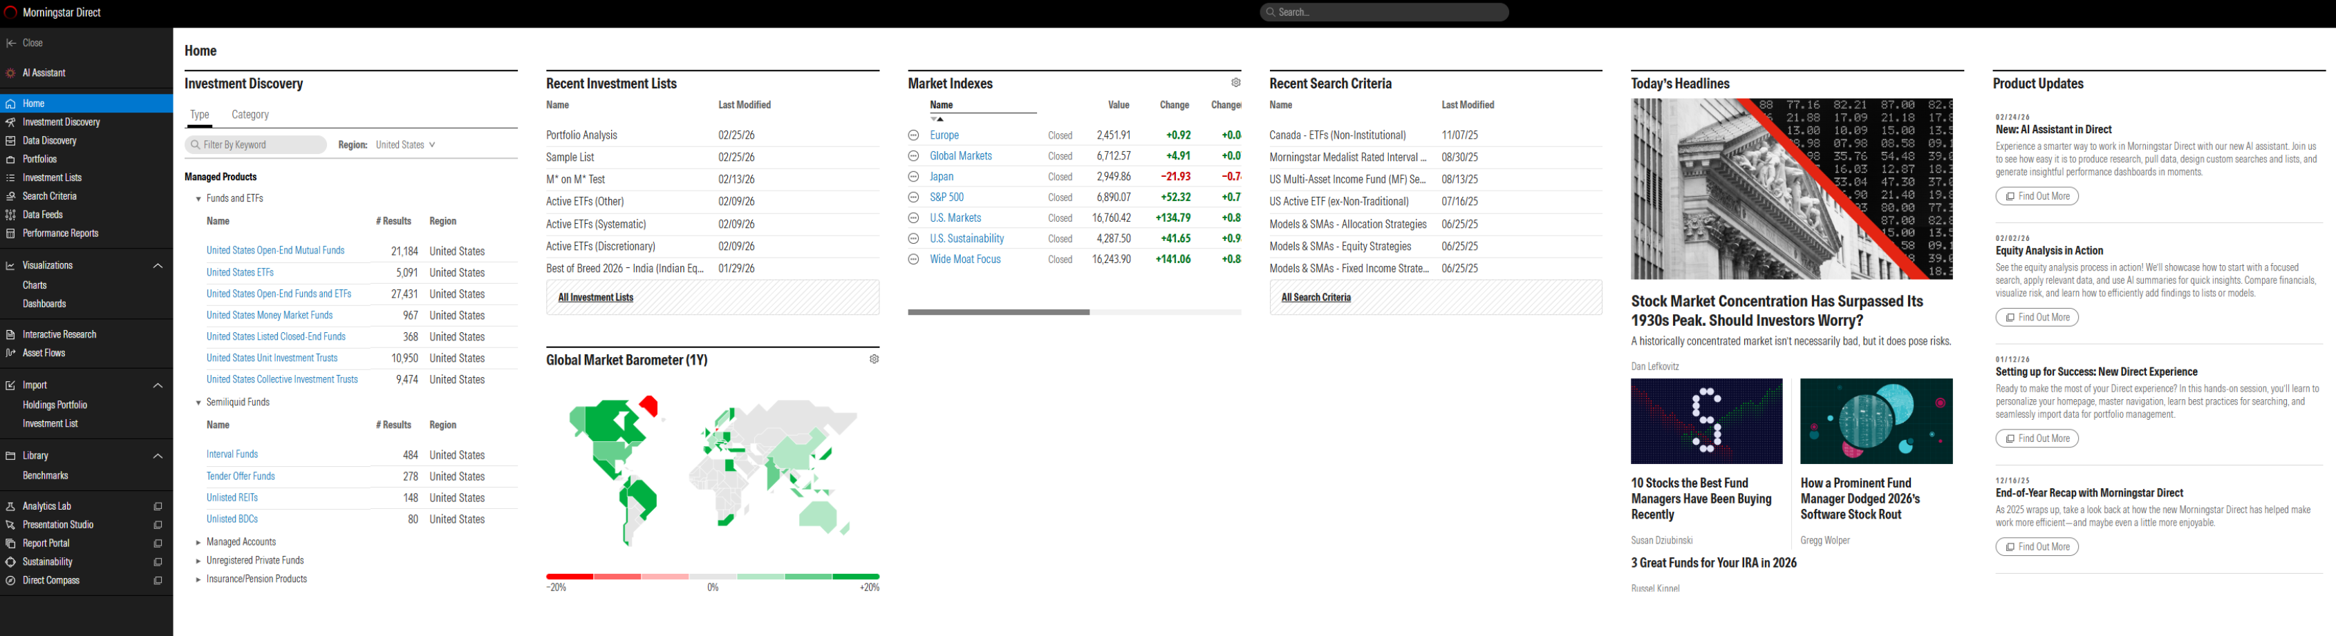Viewport: 2336px width, 636px height.
Task: Click the Home house icon in the sidebar
Action: [x=11, y=104]
